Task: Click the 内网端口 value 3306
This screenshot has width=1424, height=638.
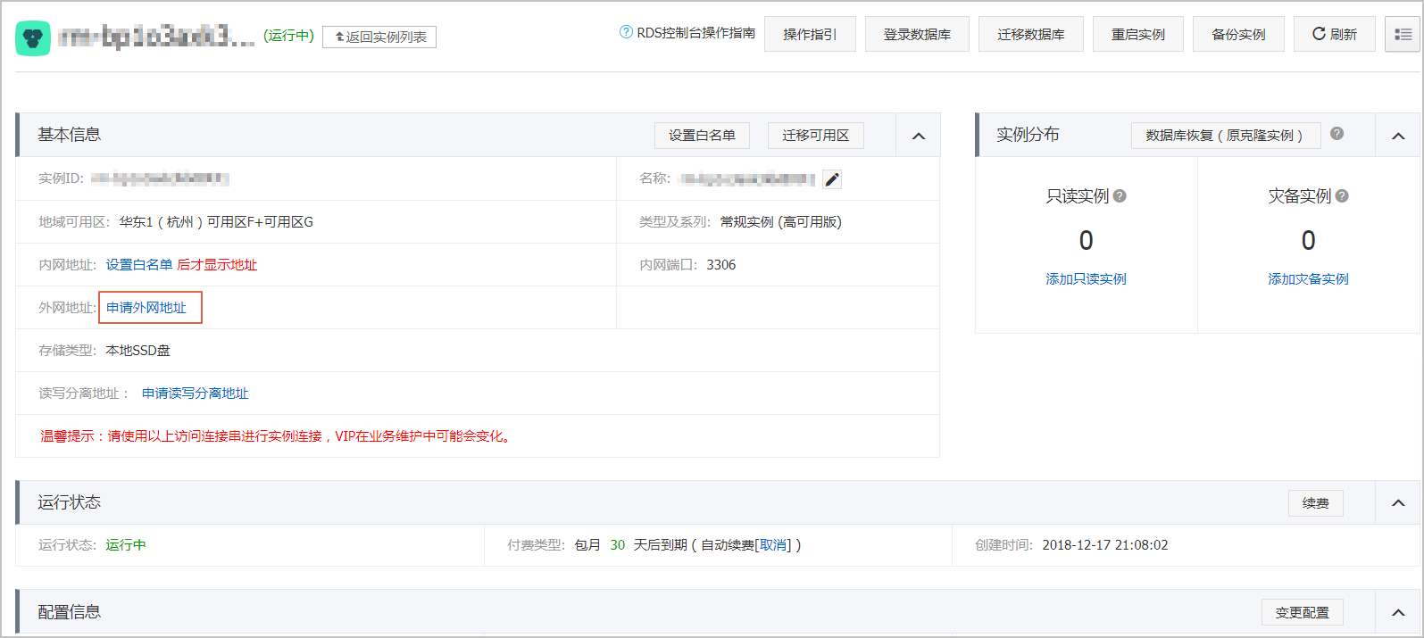Action: tap(721, 265)
